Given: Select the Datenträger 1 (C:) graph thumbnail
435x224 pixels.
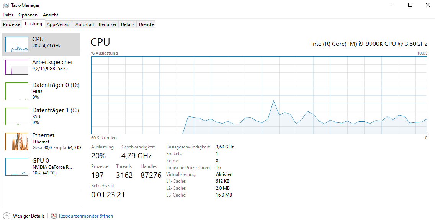Looking at the screenshot, I should pos(17,116).
